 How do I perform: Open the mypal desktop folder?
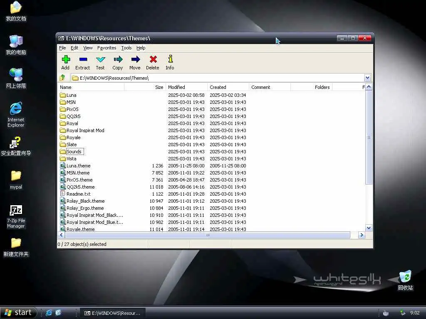[x=16, y=179]
